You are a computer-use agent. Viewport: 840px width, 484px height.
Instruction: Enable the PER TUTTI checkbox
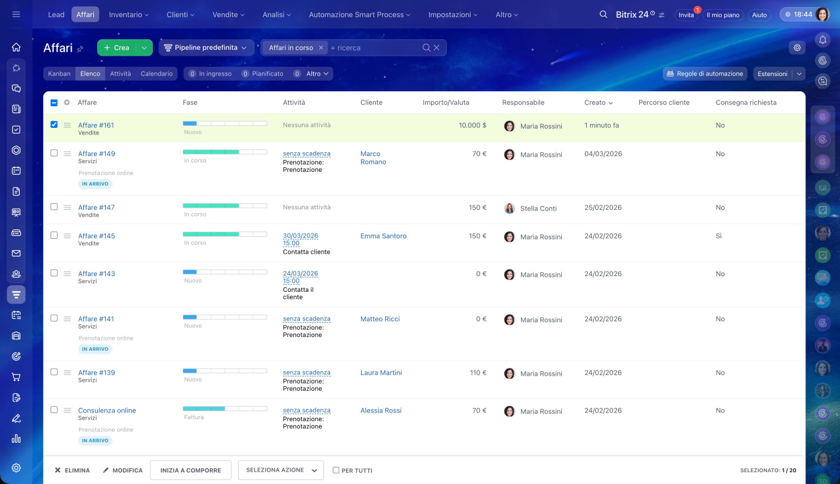point(336,470)
